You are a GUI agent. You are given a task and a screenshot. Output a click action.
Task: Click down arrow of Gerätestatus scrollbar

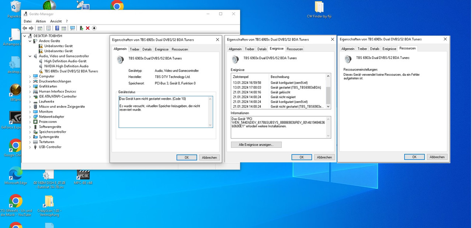coord(211,125)
